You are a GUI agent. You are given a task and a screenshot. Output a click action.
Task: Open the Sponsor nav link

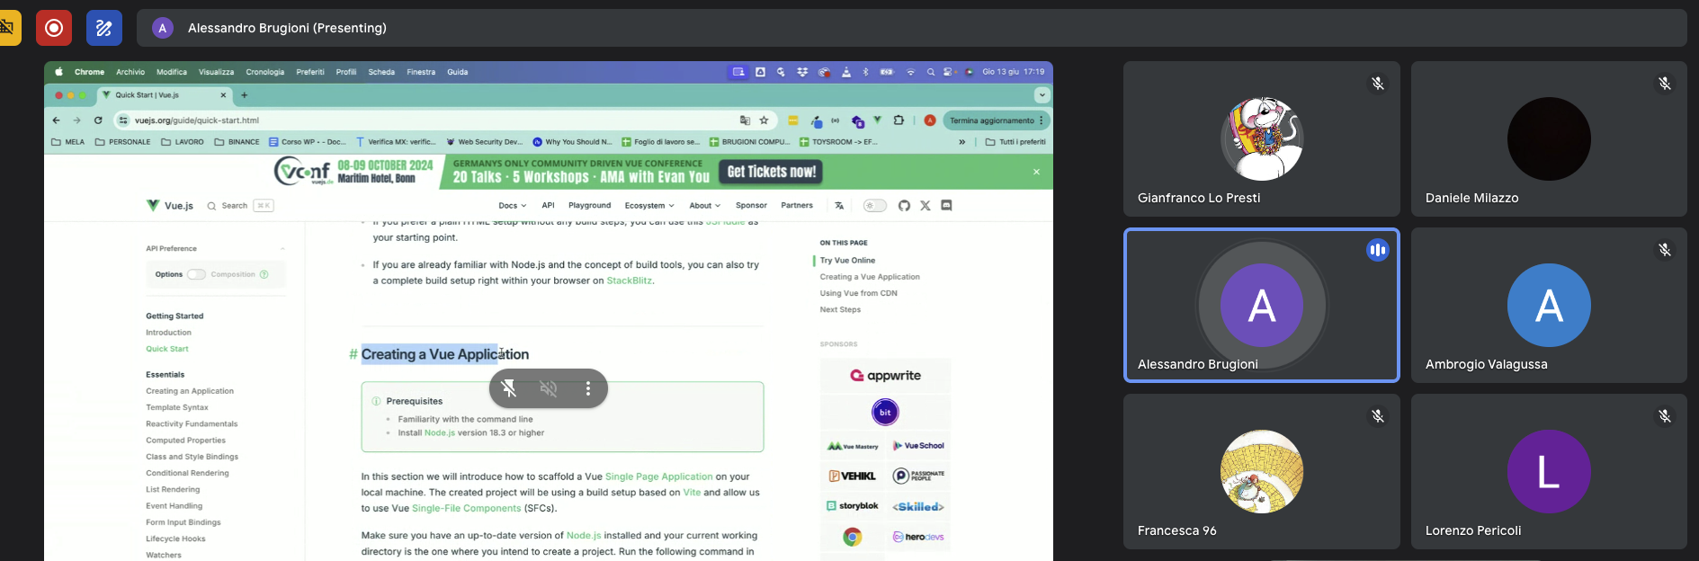[x=751, y=206]
